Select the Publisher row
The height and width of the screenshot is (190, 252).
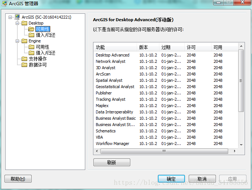pyautogui.click(x=166, y=93)
